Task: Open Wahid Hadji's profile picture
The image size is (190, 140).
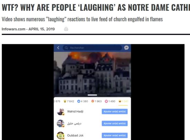Action: pos(60,112)
